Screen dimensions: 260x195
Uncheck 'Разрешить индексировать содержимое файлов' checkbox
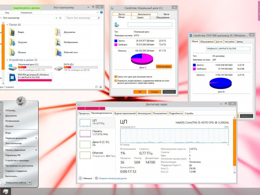116,81
